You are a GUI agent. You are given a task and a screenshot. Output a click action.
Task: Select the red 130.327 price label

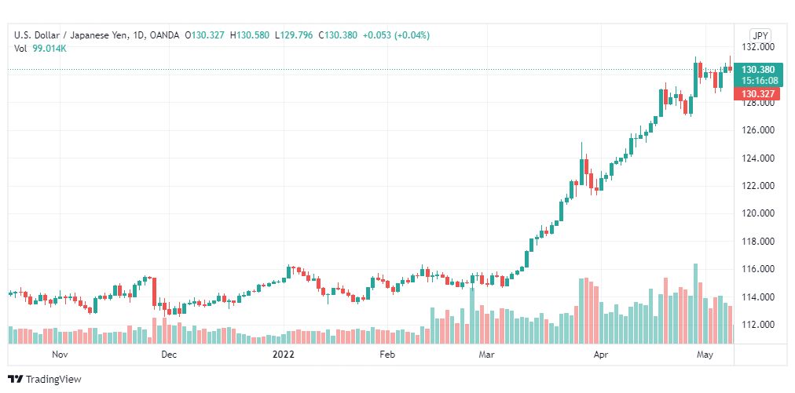point(757,93)
